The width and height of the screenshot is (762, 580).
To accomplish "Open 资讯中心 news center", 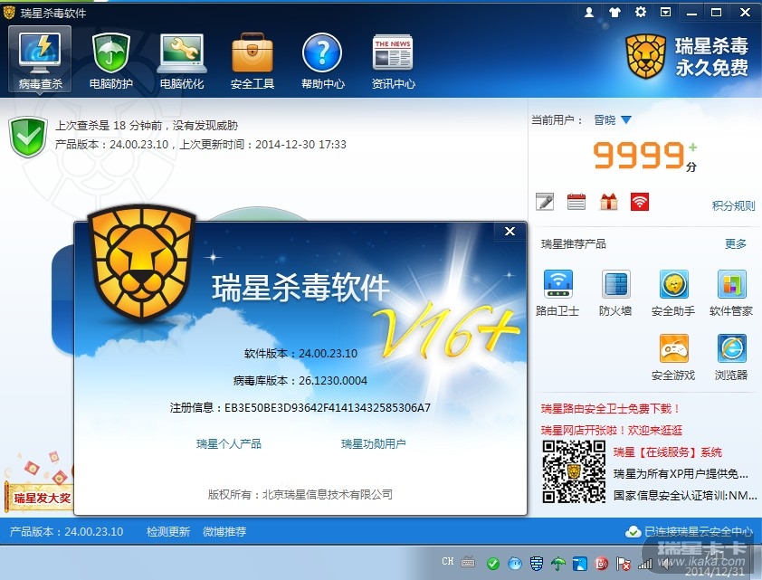I will [393, 60].
